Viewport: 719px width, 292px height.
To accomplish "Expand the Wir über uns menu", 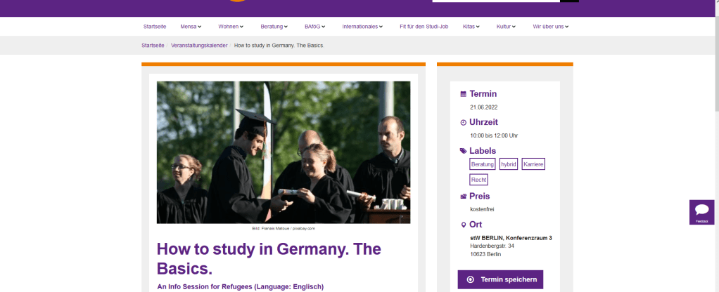I will point(550,27).
